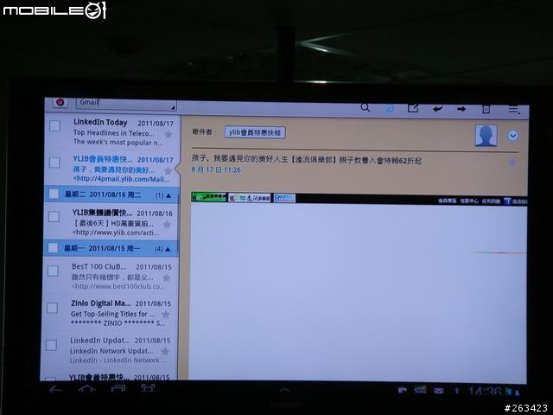Star the open email message
Image resolution: width=553 pixels, height=415 pixels.
point(512,163)
